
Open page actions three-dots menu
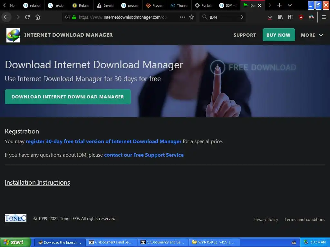point(182,17)
